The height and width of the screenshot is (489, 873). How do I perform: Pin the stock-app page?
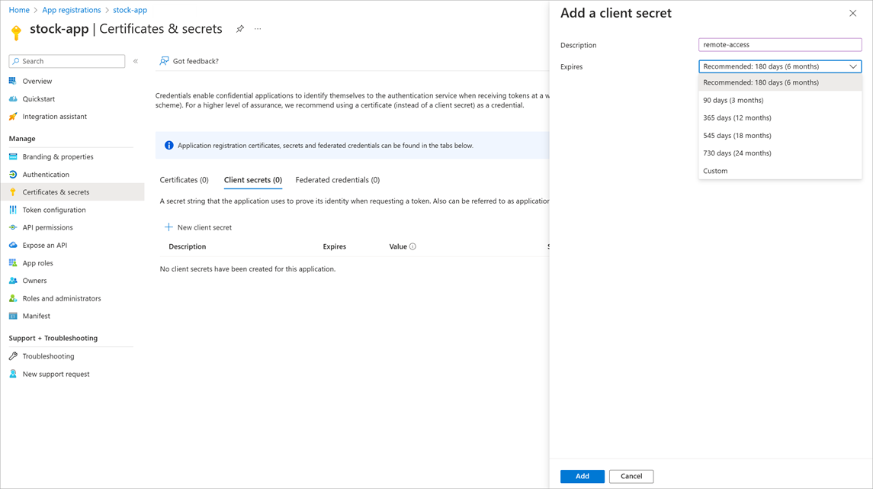(x=240, y=29)
